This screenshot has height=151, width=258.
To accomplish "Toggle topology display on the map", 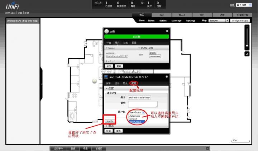I will point(191,20).
